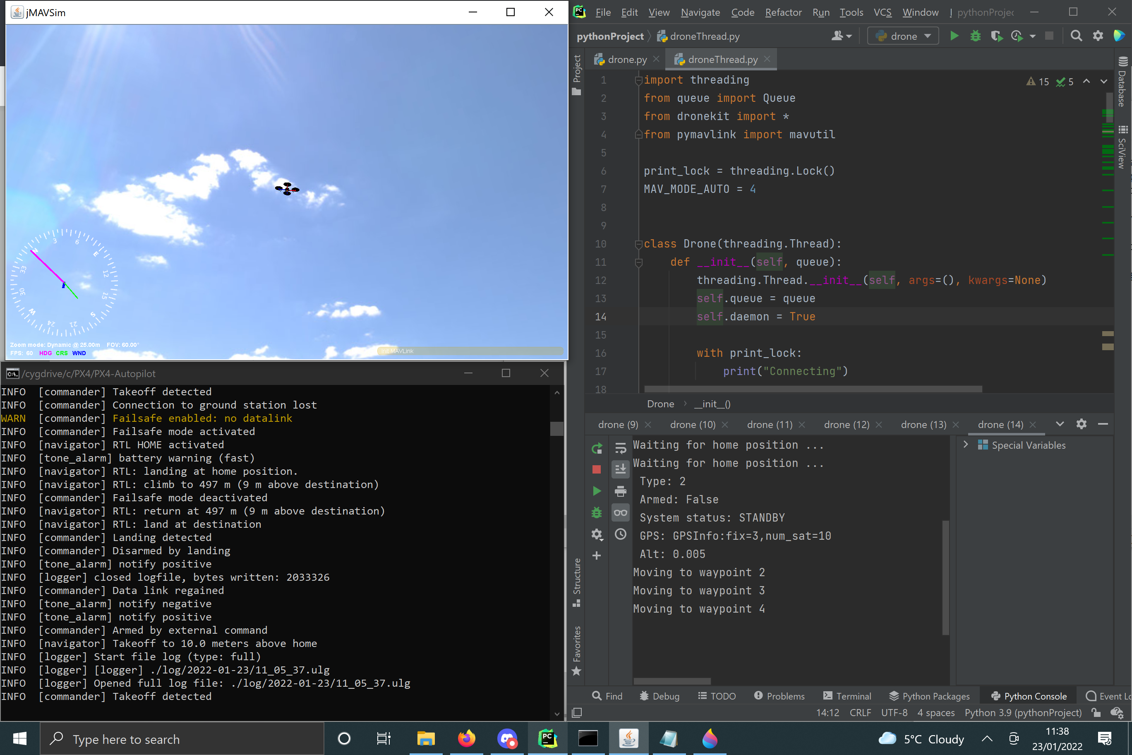Toggle scroll to end of console
Viewport: 1132px width, 755px height.
(x=620, y=469)
